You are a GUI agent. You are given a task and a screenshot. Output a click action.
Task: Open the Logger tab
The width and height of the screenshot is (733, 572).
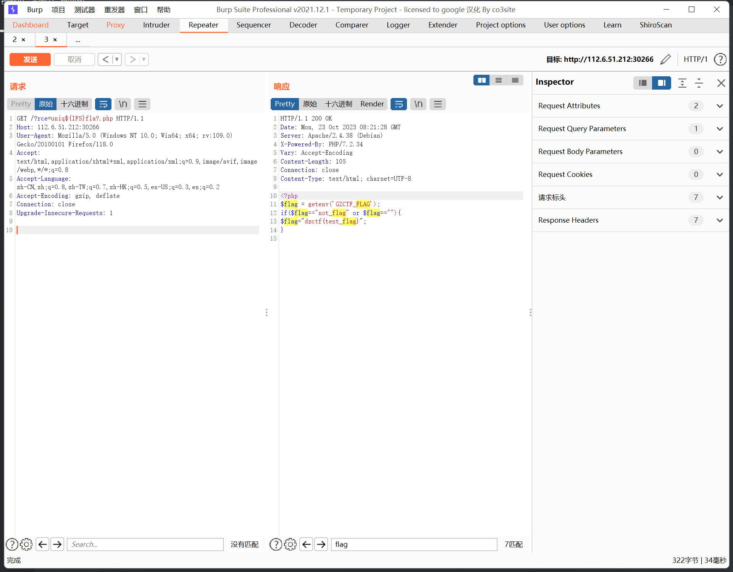pos(398,25)
